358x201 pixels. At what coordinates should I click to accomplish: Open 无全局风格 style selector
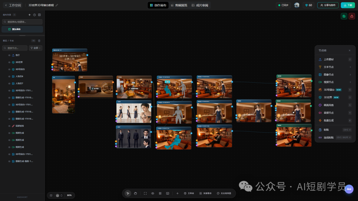click(x=224, y=193)
